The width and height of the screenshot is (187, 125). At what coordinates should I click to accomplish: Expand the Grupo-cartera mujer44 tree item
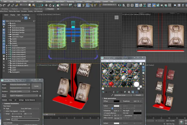(7, 48)
